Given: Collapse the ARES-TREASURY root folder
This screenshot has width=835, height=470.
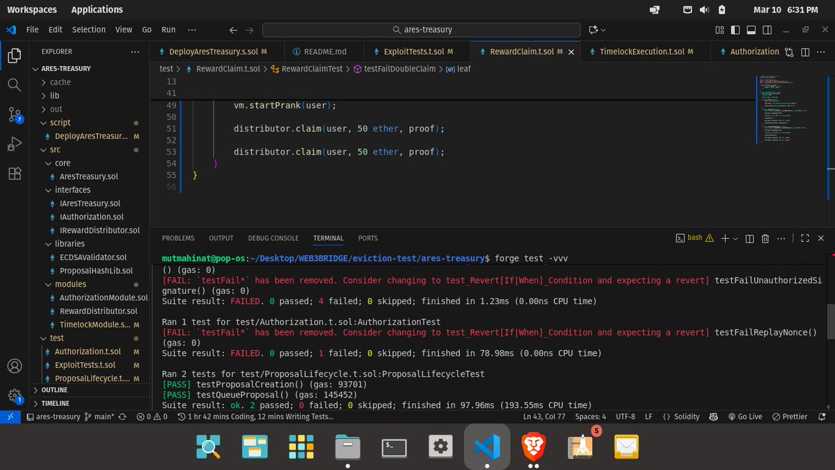Looking at the screenshot, I should click(x=90, y=69).
